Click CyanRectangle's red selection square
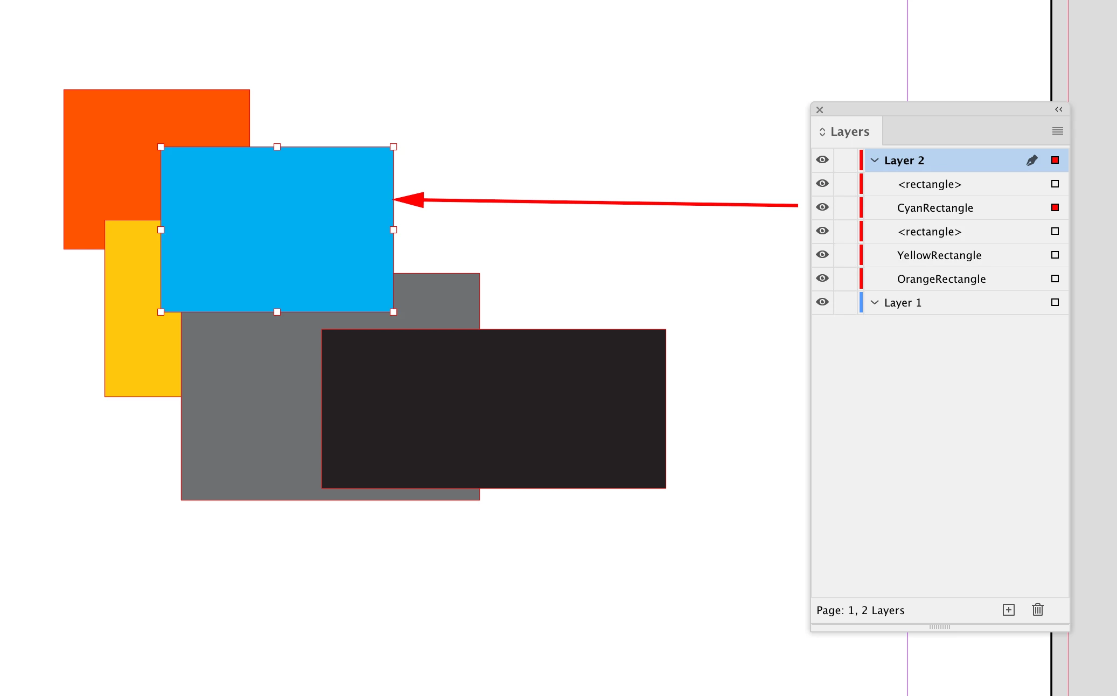 [x=1055, y=207]
